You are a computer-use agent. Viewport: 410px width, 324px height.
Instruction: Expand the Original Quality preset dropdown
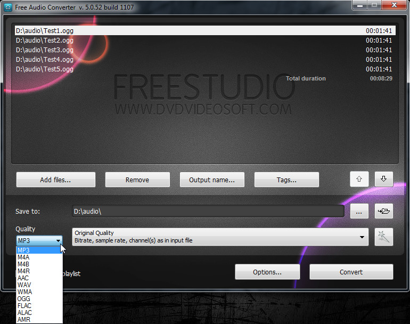[x=362, y=237]
